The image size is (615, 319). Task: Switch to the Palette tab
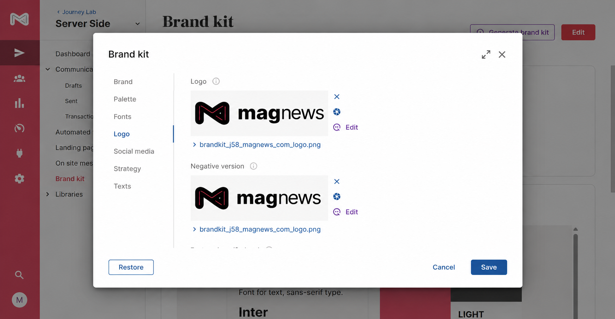[x=125, y=99]
